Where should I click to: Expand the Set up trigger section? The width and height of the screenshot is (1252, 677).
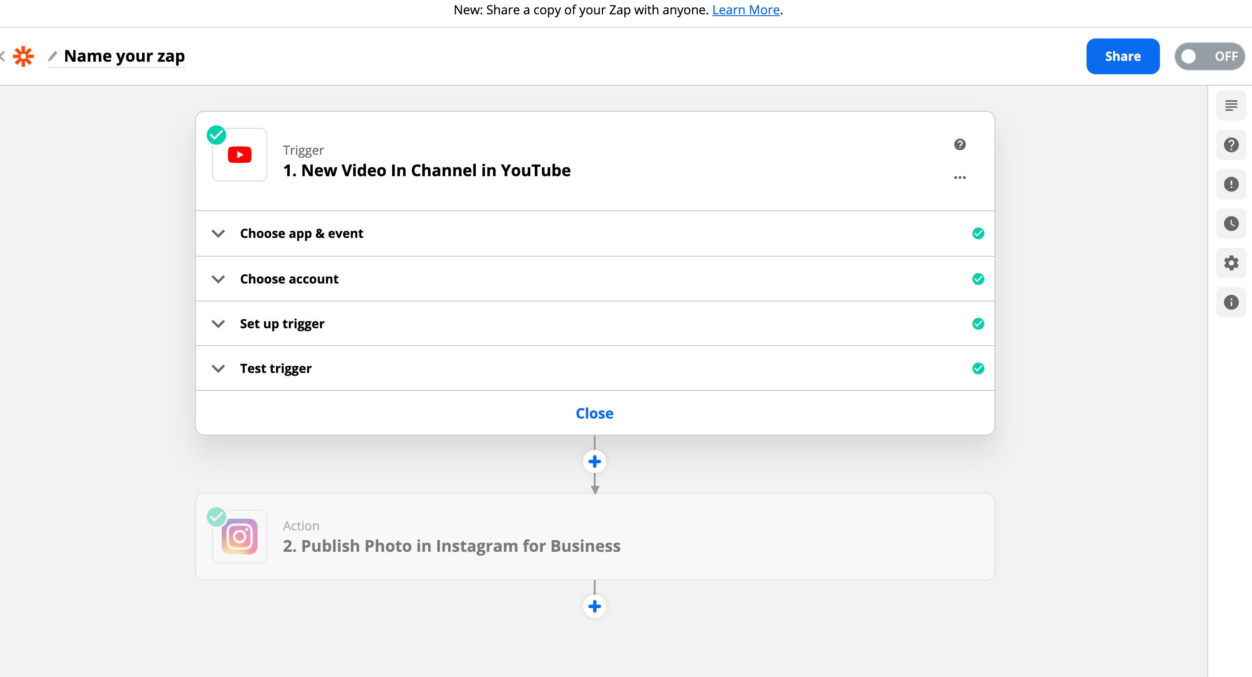(x=282, y=324)
